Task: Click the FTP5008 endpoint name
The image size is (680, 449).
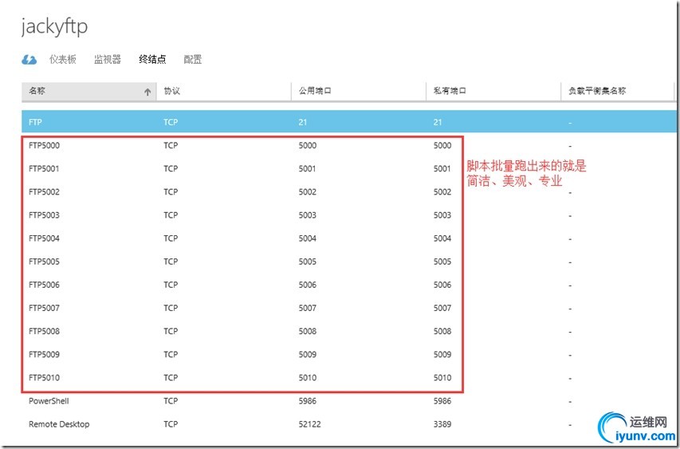Action: click(x=44, y=331)
